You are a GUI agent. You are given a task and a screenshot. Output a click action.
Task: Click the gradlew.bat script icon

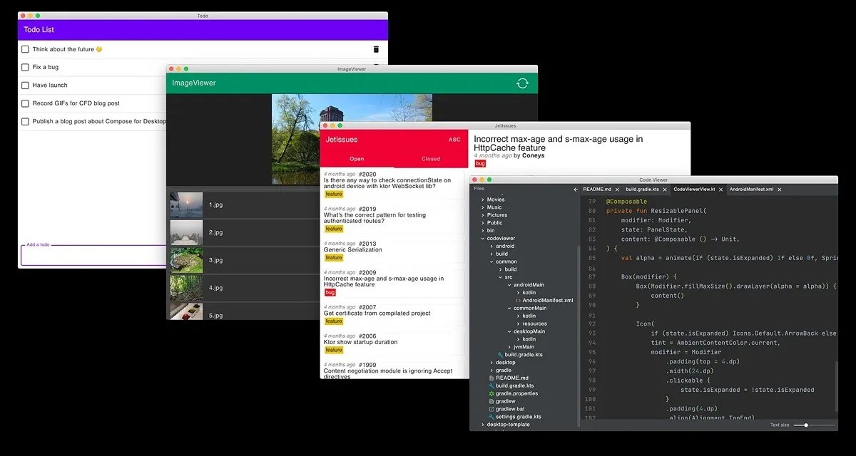tap(492, 409)
